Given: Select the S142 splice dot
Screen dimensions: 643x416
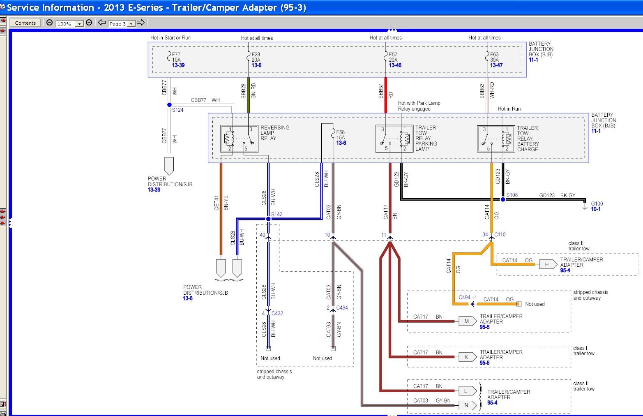Looking at the screenshot, I should (268, 219).
